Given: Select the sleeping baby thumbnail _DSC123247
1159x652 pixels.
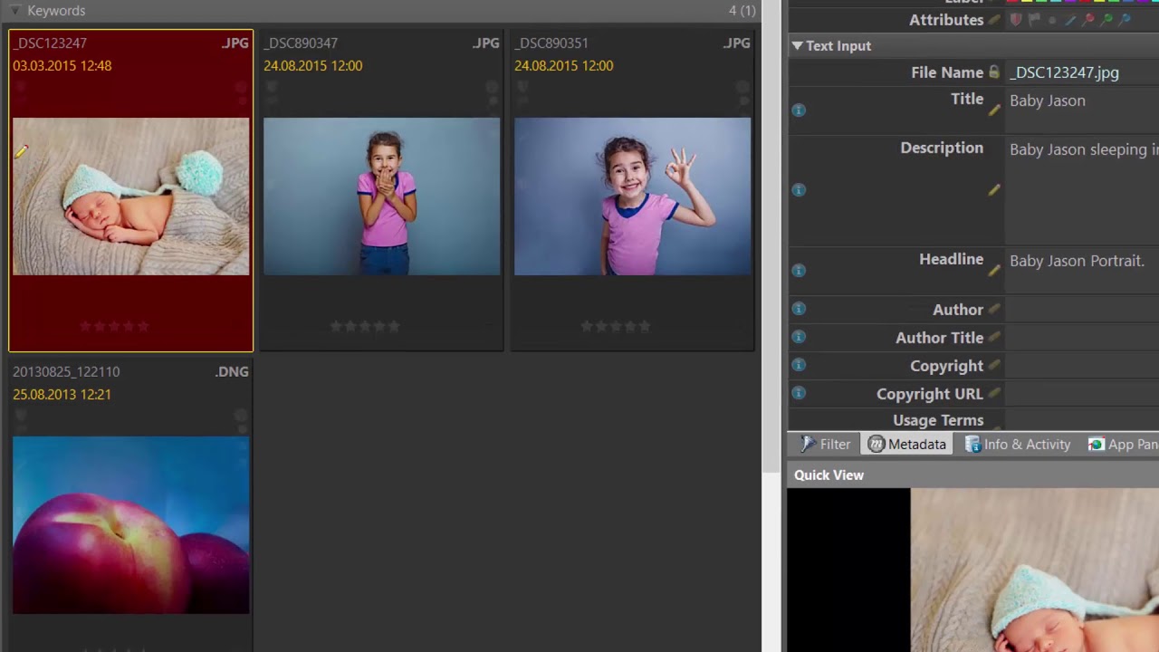Looking at the screenshot, I should click(x=130, y=197).
